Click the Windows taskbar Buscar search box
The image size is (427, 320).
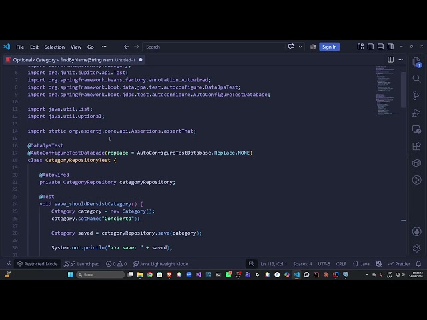[x=100, y=275]
